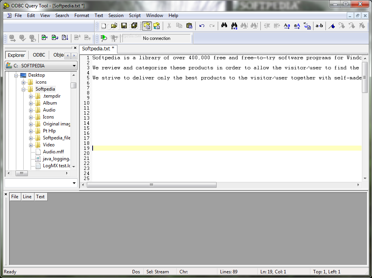The height and width of the screenshot is (278, 372).
Task: Open the File menu
Action: coord(18,15)
